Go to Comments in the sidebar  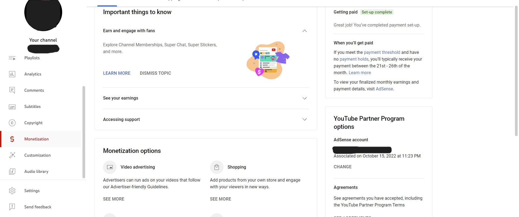(41, 90)
